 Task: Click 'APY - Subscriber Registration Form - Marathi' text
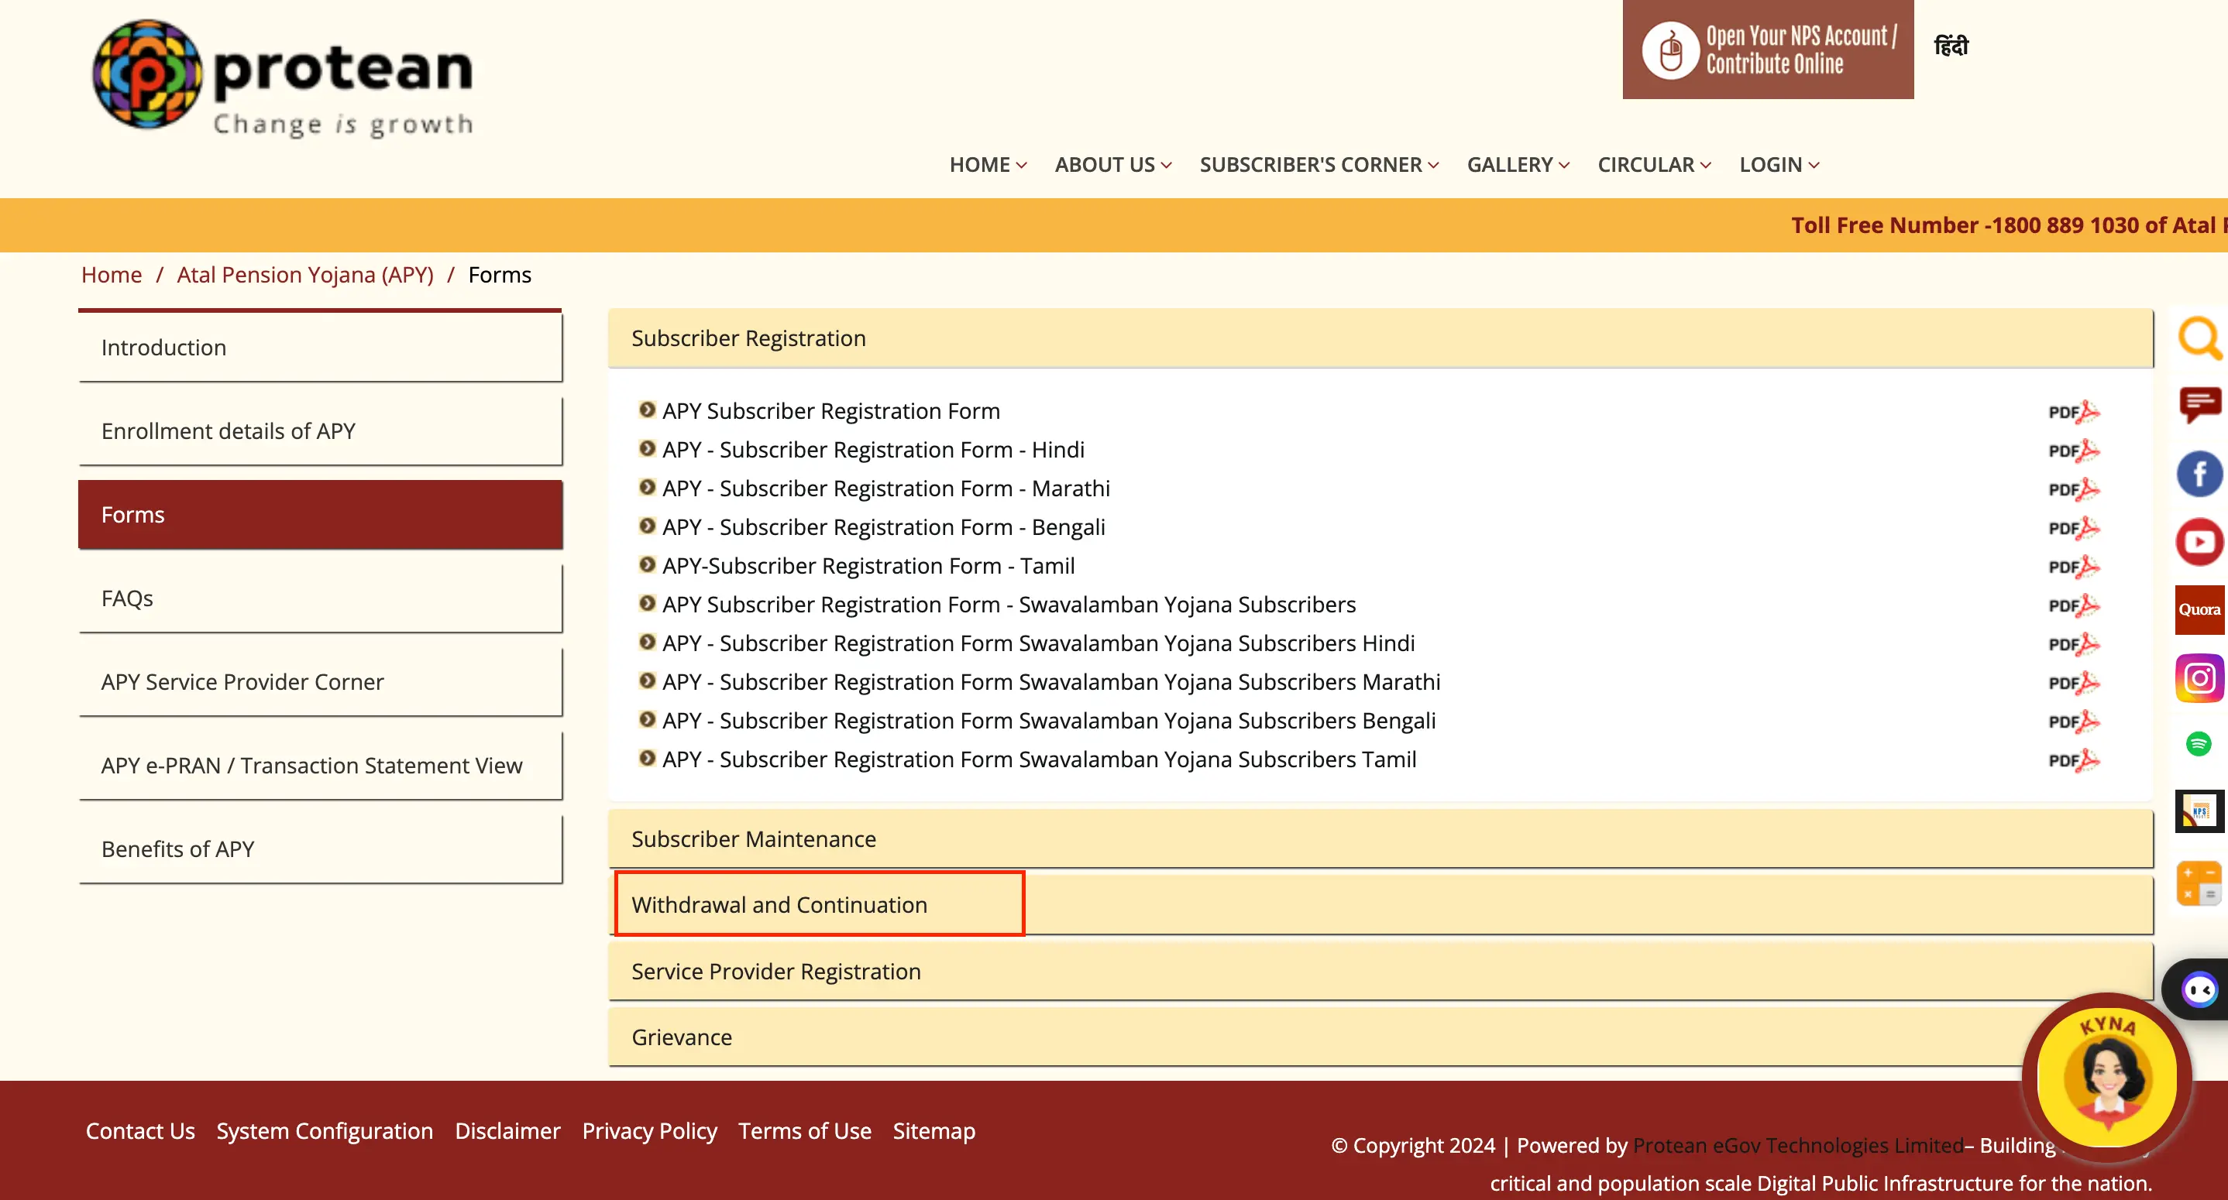click(886, 489)
